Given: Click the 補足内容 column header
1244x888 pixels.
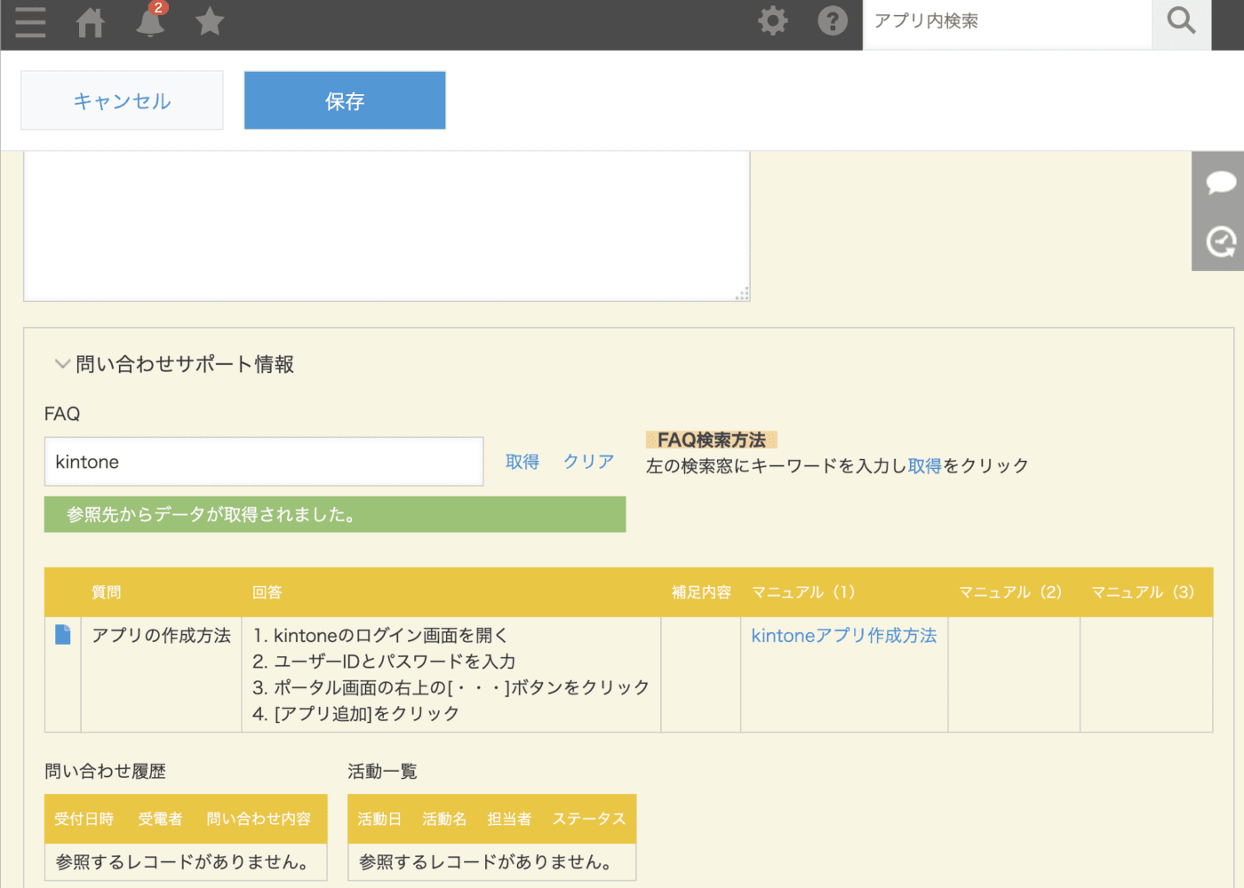Looking at the screenshot, I should pos(701,592).
